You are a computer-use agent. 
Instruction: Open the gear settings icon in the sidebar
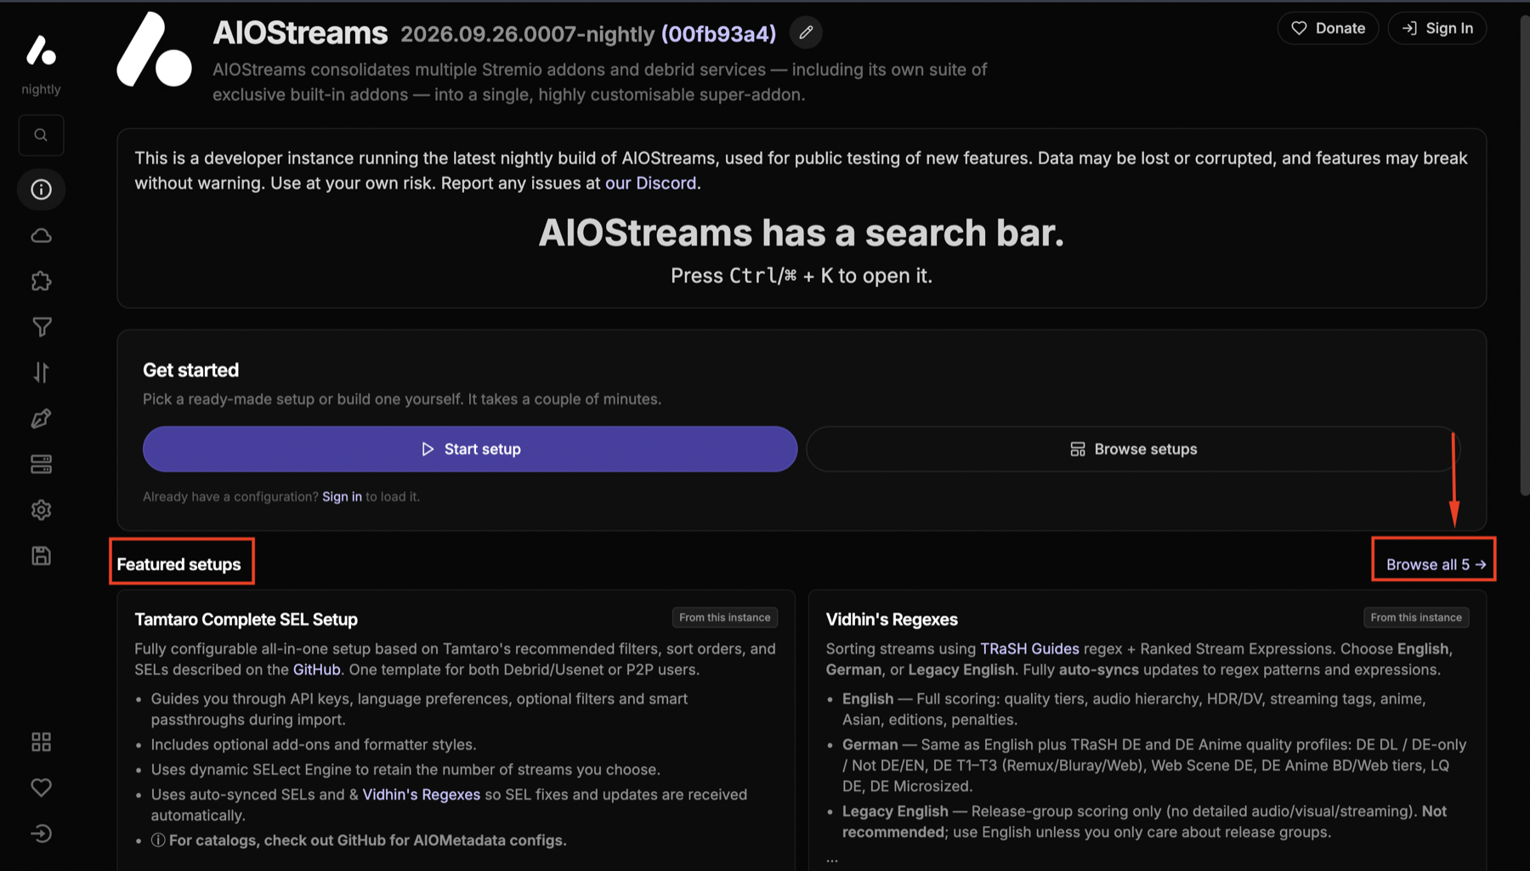click(x=41, y=510)
